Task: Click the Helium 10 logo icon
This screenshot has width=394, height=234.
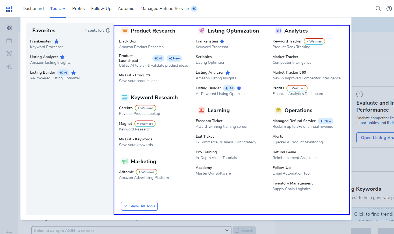Action: pos(9,9)
